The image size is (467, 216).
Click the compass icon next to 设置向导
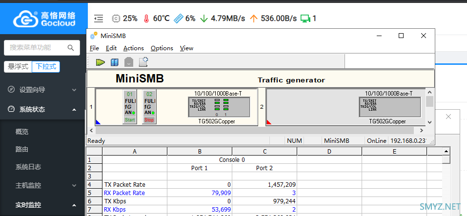click(11, 90)
